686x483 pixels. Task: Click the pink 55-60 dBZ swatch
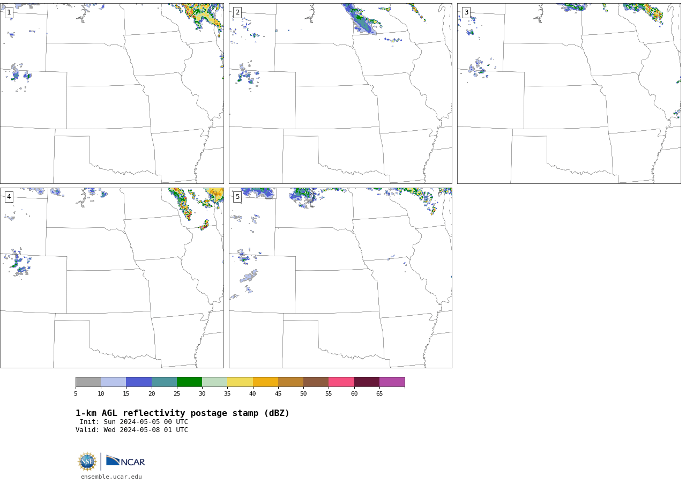click(x=341, y=382)
